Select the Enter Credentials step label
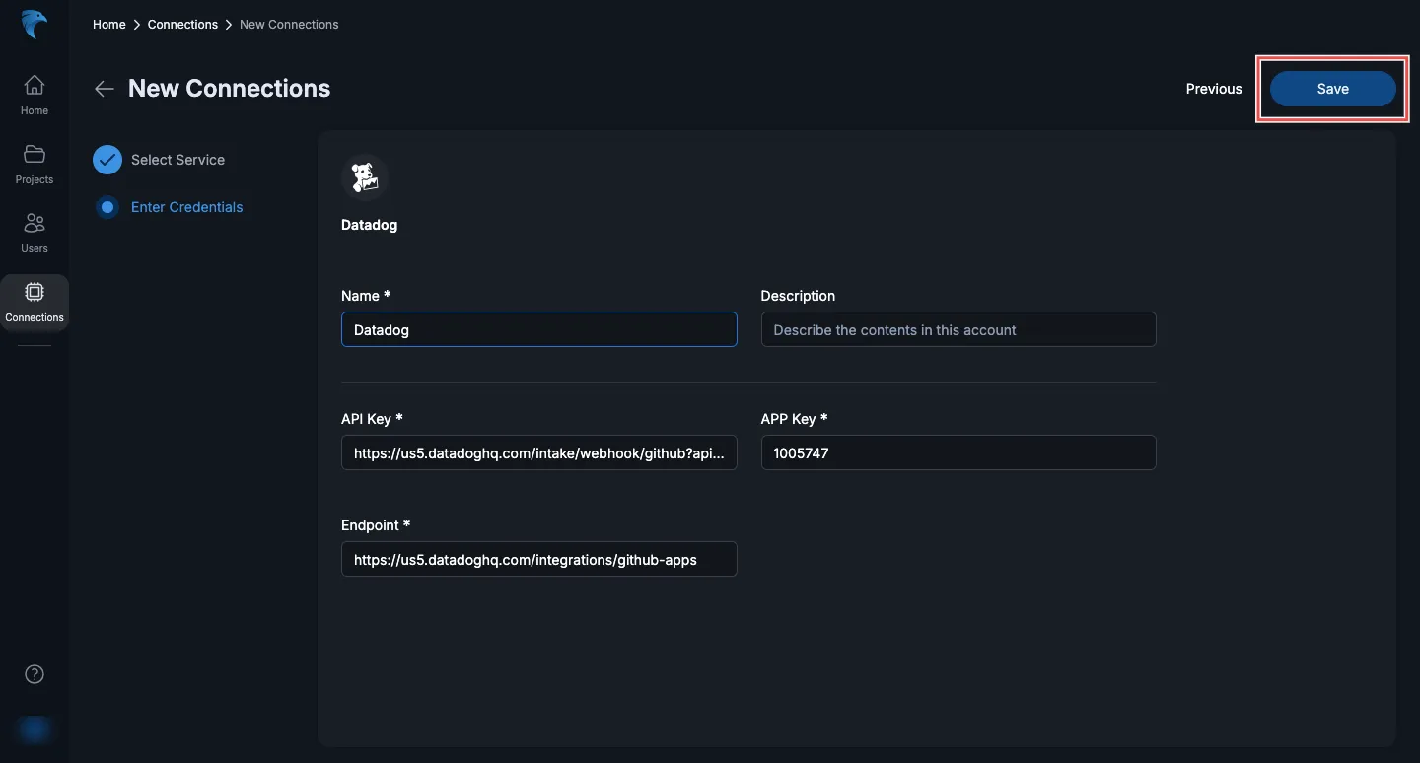Image resolution: width=1420 pixels, height=763 pixels. (186, 207)
